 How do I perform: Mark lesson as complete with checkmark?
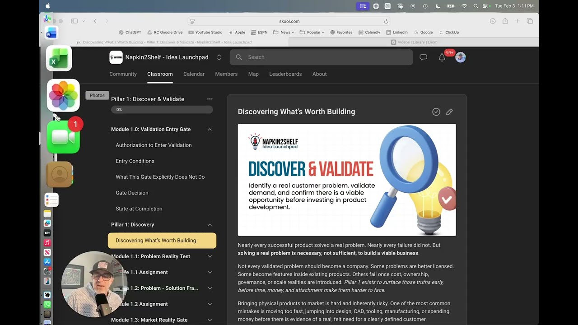click(x=436, y=112)
